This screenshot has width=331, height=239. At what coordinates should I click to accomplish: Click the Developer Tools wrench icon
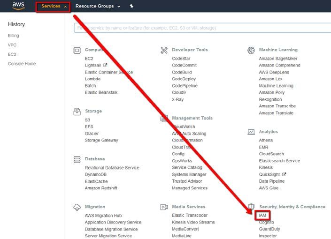click(x=164, y=50)
